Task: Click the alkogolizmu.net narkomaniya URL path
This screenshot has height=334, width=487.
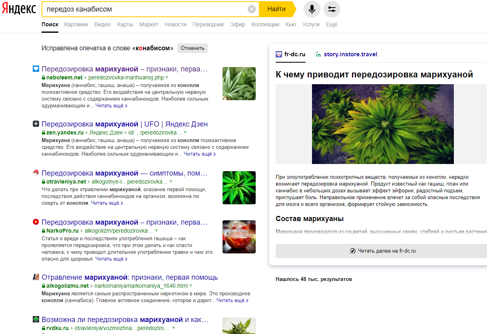Action: (x=141, y=286)
